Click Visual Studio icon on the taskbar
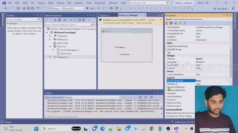Screen dimensions: 238x133 click(x=176, y=129)
